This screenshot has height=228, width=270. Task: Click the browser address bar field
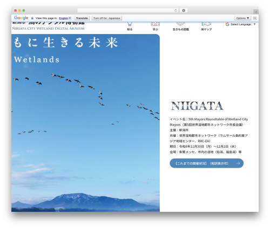click(x=128, y=10)
